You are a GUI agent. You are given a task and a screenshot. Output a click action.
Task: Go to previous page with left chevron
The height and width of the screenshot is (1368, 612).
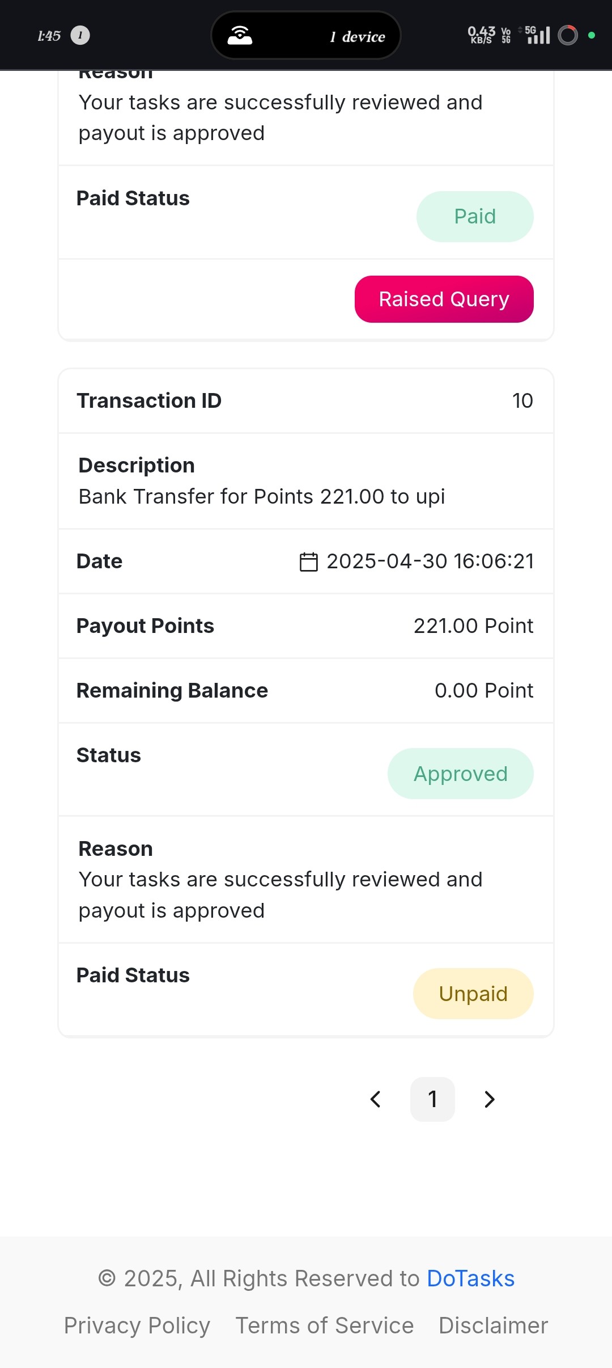pos(375,1099)
